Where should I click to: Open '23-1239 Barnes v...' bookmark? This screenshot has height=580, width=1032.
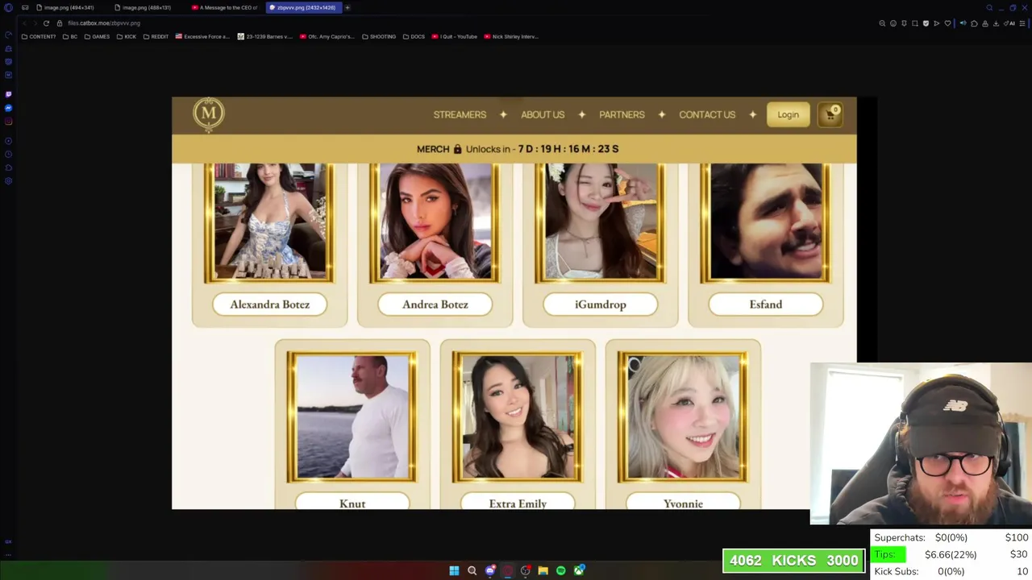pos(264,36)
